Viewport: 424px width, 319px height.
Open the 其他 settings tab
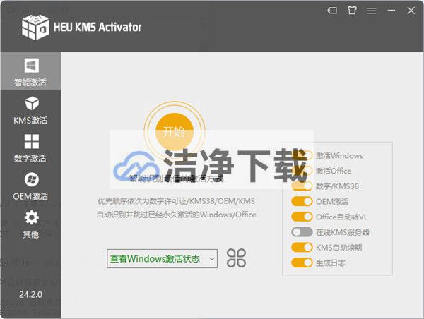tap(30, 224)
